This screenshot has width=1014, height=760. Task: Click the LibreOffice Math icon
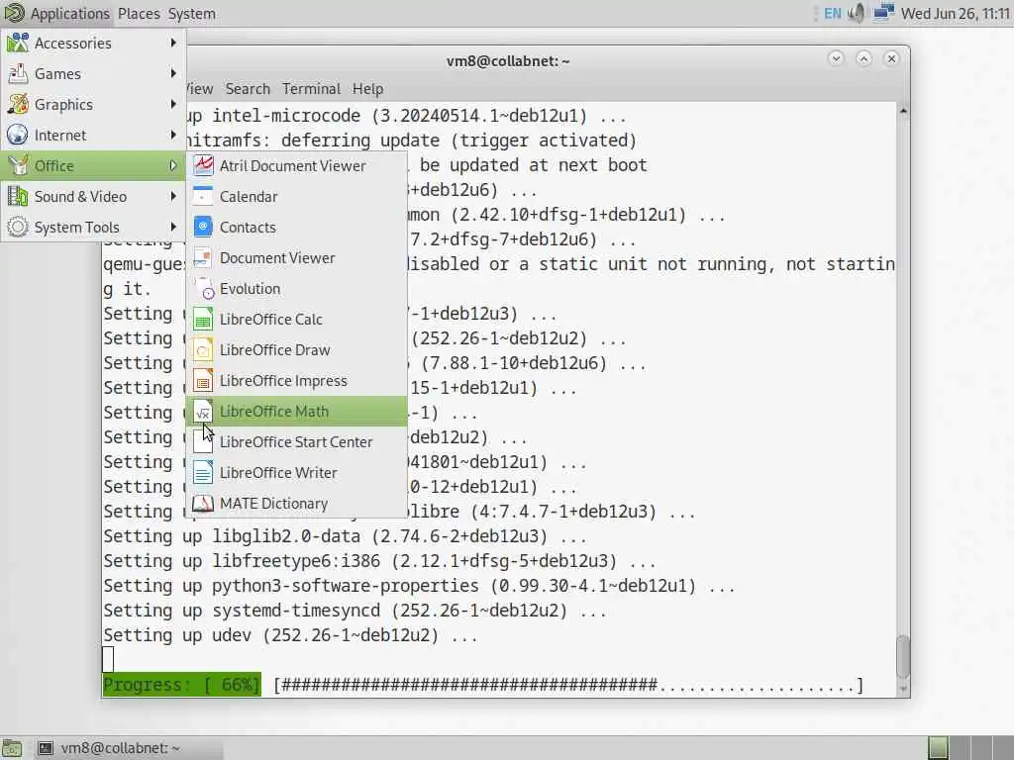click(203, 411)
